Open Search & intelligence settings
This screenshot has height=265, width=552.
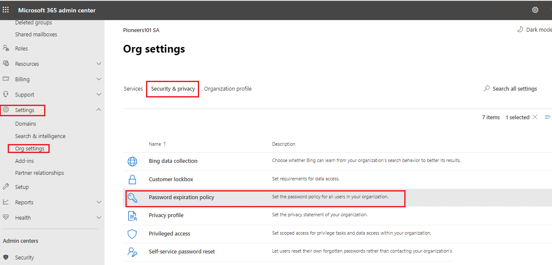tap(40, 136)
